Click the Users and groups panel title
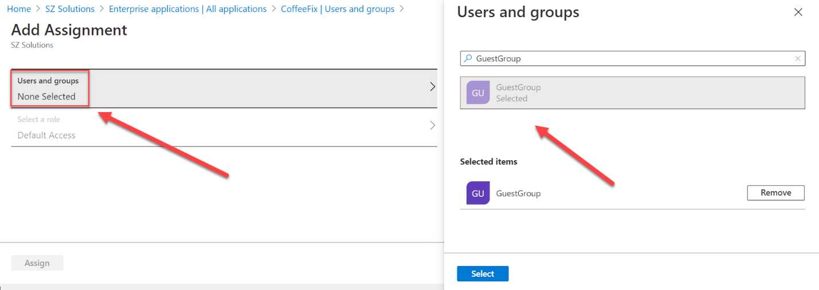Image resolution: width=819 pixels, height=290 pixels. point(518,12)
